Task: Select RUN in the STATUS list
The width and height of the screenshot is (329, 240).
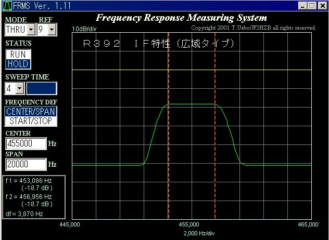Action: tap(18, 55)
